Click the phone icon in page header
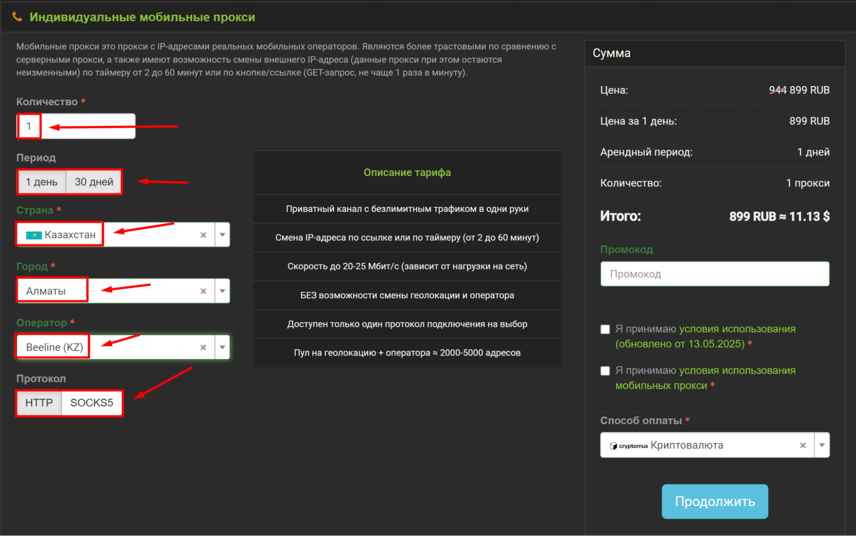The height and width of the screenshot is (536, 856). pyautogui.click(x=17, y=17)
